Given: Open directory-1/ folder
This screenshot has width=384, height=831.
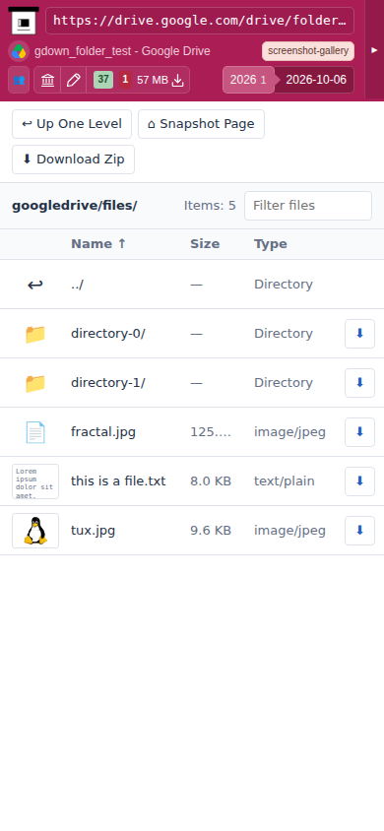Looking at the screenshot, I should (x=108, y=383).
